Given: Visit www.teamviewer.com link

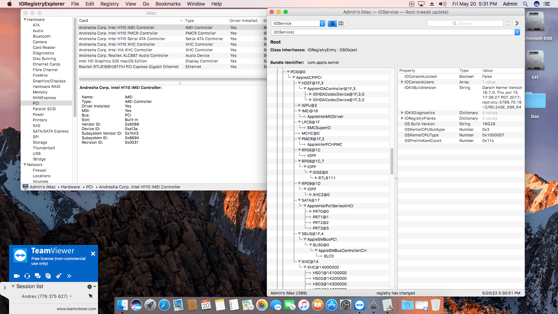Looking at the screenshot, I should point(76,309).
